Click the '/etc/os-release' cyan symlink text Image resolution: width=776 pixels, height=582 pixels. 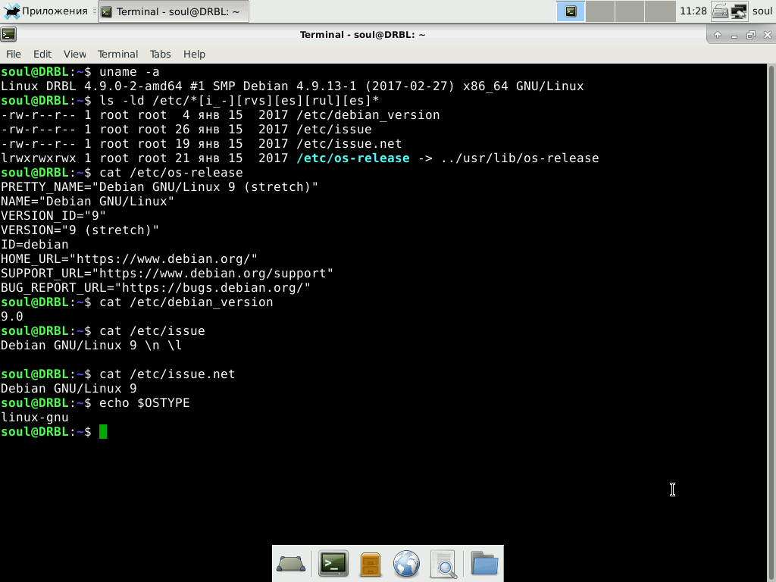pos(353,158)
